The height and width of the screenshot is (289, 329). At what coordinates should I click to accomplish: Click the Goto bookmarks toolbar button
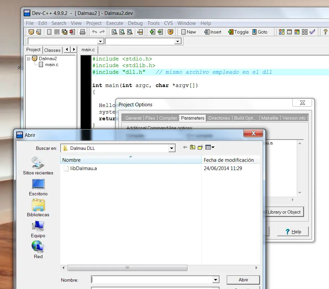[x=260, y=32]
